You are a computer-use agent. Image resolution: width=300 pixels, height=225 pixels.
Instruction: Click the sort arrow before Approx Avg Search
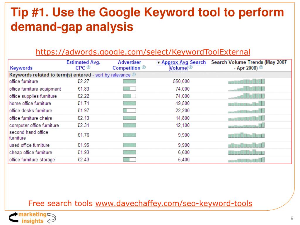(x=158, y=63)
